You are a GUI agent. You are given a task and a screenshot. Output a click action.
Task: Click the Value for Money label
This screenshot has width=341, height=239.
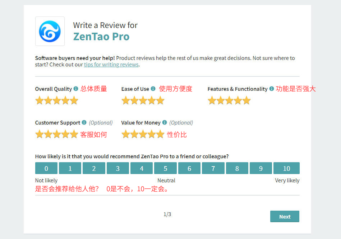click(x=141, y=123)
